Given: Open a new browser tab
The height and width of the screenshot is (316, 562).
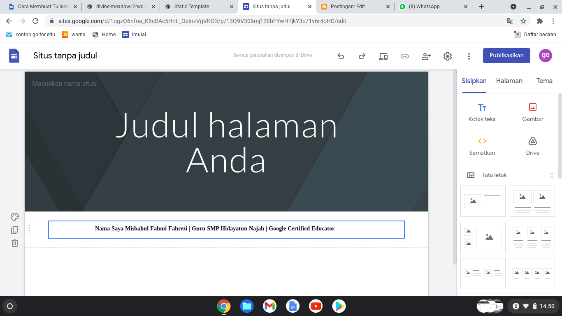Looking at the screenshot, I should pos(481,7).
